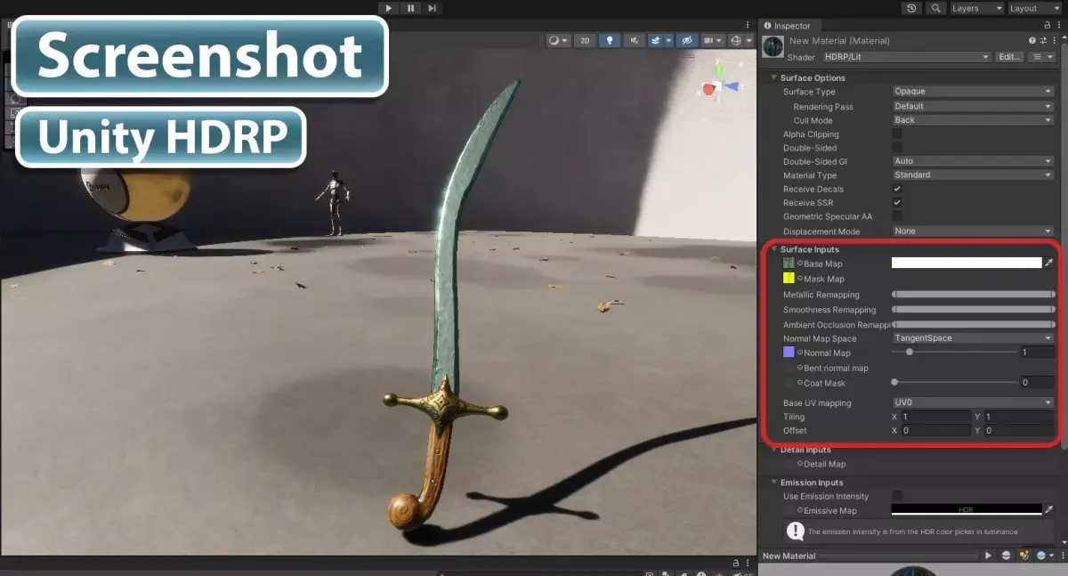Open the Rendering Pass dropdown
This screenshot has height=576, width=1068.
click(x=973, y=106)
